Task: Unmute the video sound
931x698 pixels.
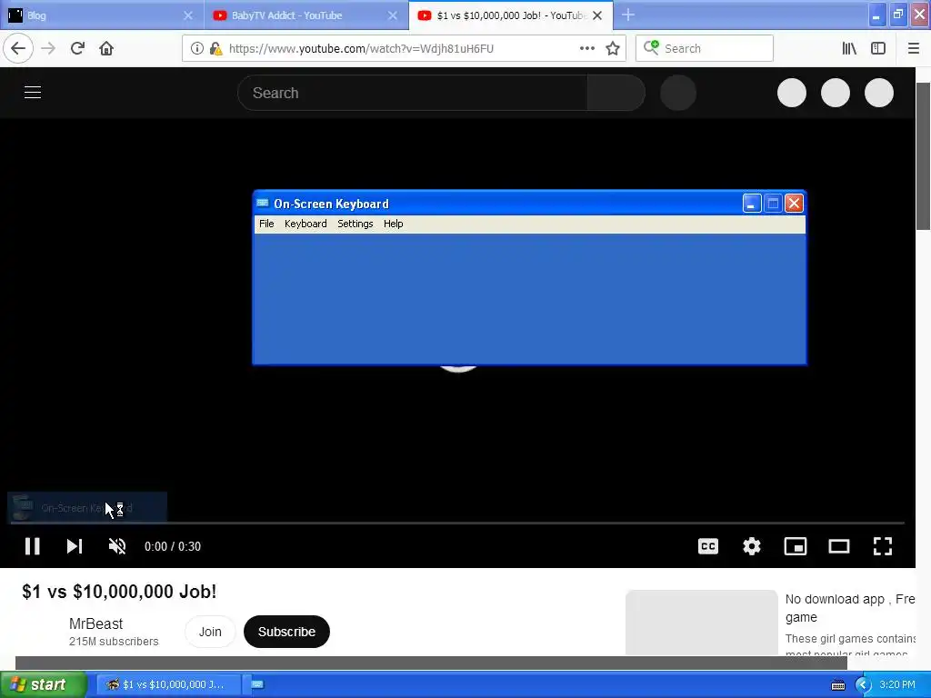Action: tap(117, 546)
